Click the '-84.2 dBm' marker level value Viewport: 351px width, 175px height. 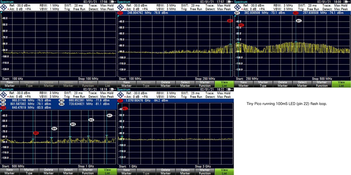click(160, 101)
